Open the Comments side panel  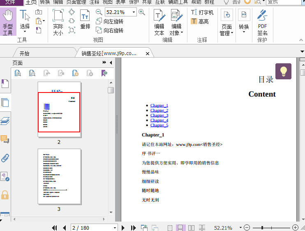pyautogui.click(x=5, y=139)
